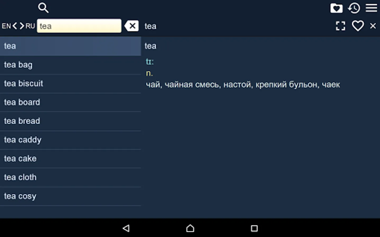Tap the Android home button
Viewport: 380px width, 237px height.
pyautogui.click(x=190, y=228)
